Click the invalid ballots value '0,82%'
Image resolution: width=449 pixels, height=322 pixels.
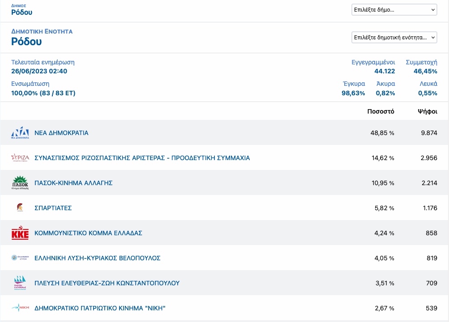385,93
